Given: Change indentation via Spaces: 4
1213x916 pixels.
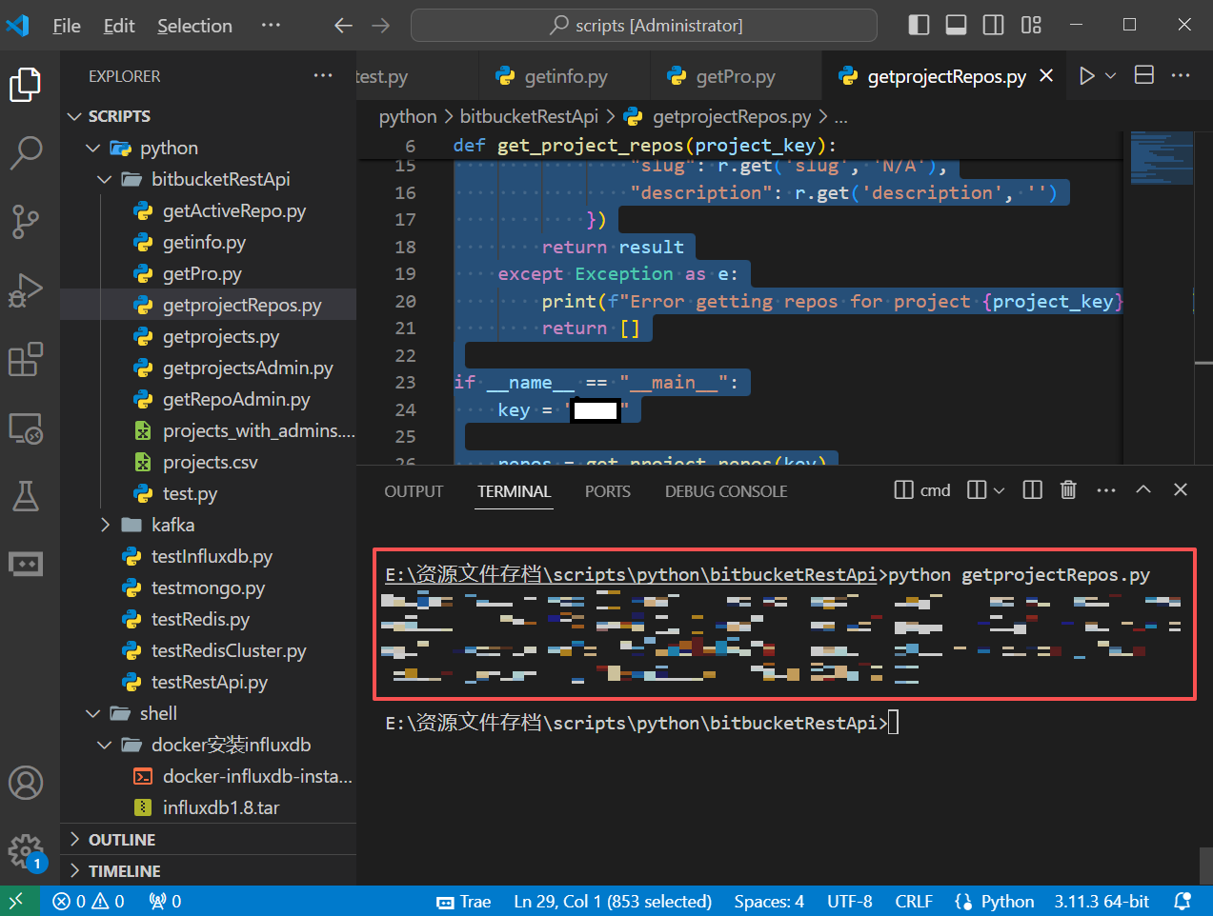Looking at the screenshot, I should point(769,901).
